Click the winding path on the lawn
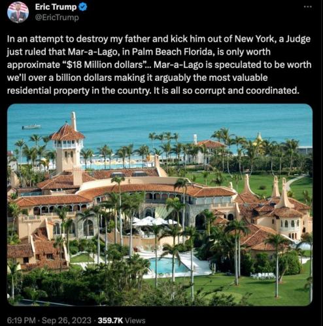Image resolution: width=323 pixels, height=326 pixels. click(294, 183)
